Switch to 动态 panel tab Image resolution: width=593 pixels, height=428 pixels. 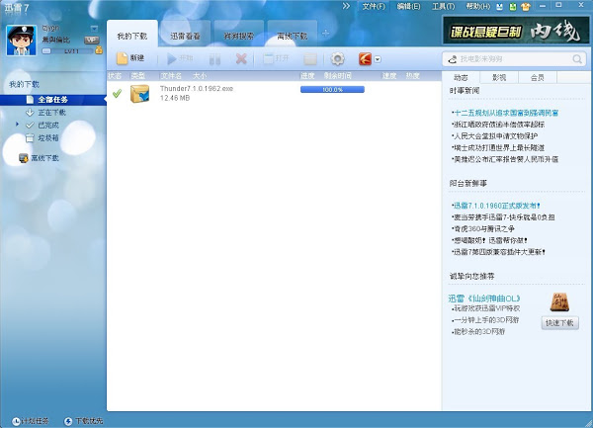coord(461,77)
